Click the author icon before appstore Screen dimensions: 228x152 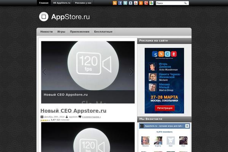[x=67, y=117]
